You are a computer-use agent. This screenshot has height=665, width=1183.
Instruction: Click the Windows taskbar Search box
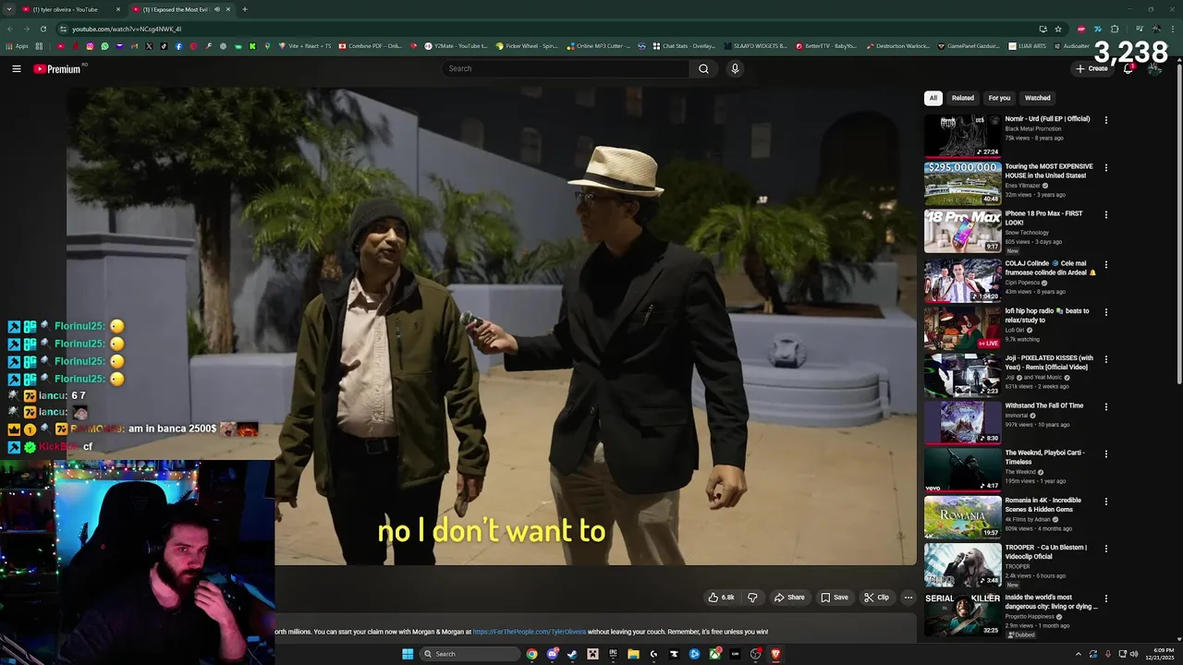pyautogui.click(x=469, y=654)
